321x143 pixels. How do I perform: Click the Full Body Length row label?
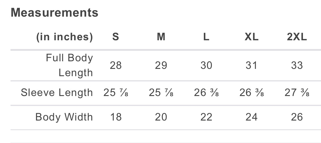[x=69, y=65]
